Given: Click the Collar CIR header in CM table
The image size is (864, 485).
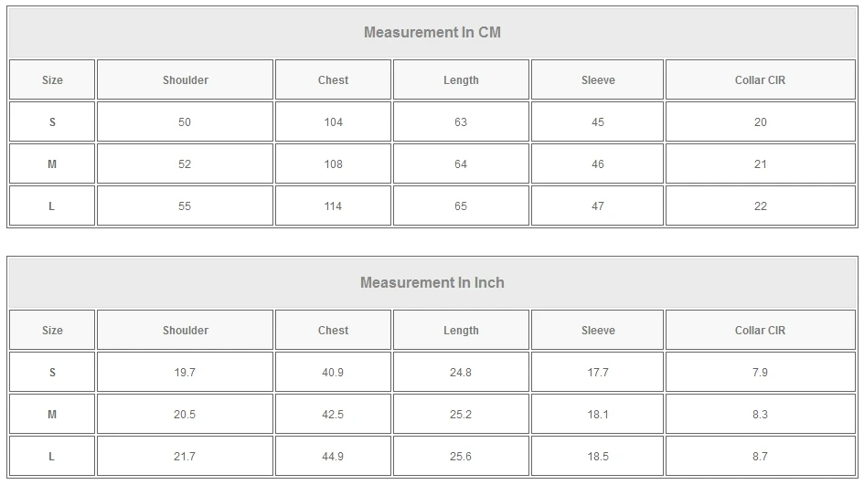Looking at the screenshot, I should point(761,79).
